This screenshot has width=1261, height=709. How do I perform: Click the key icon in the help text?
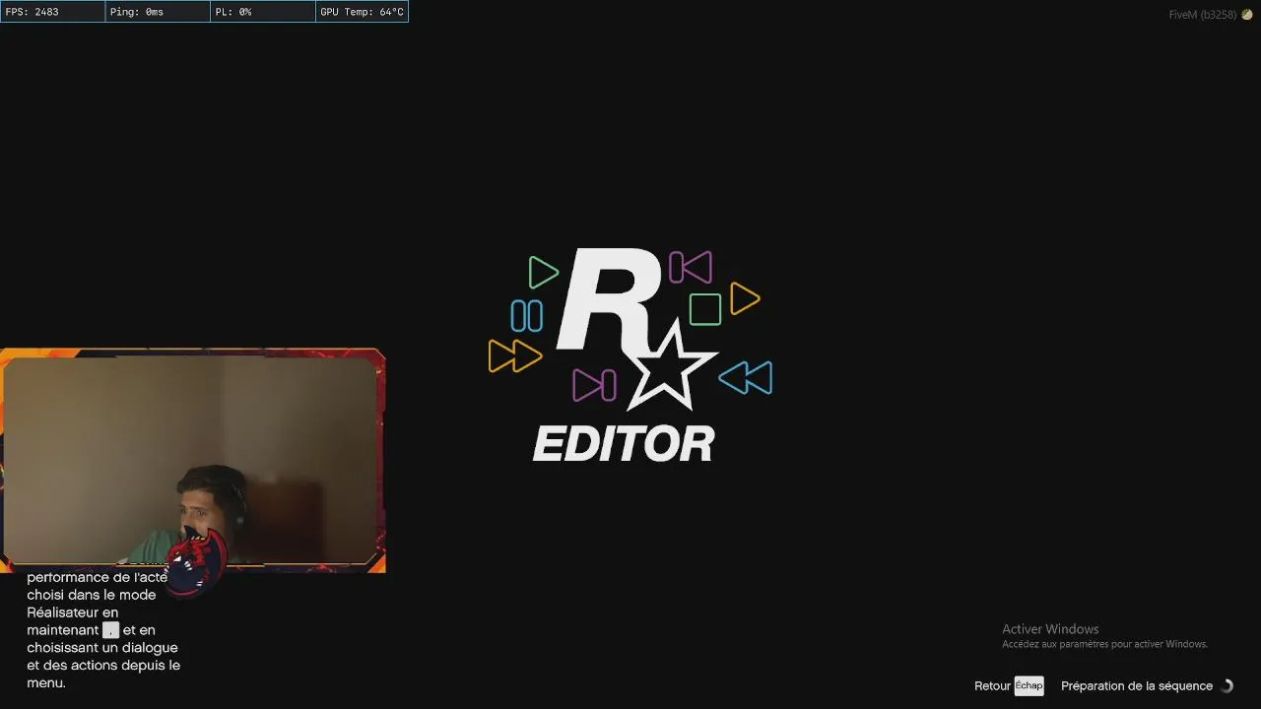tap(110, 630)
